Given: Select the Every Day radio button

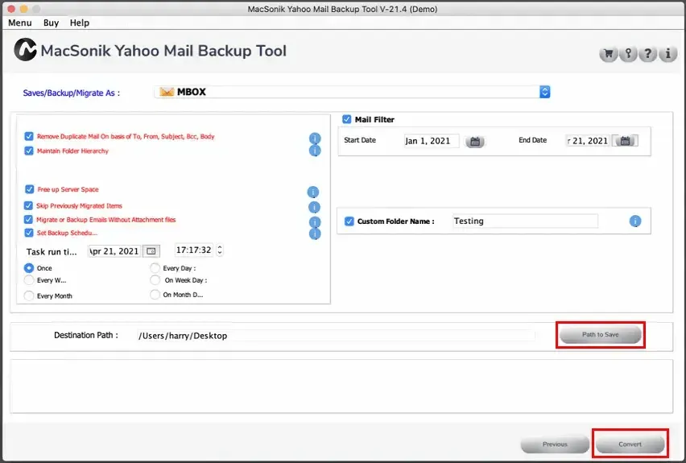Looking at the screenshot, I should [x=155, y=268].
